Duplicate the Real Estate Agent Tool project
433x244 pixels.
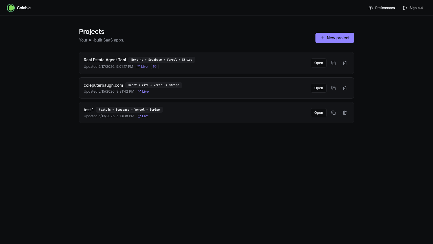333,63
